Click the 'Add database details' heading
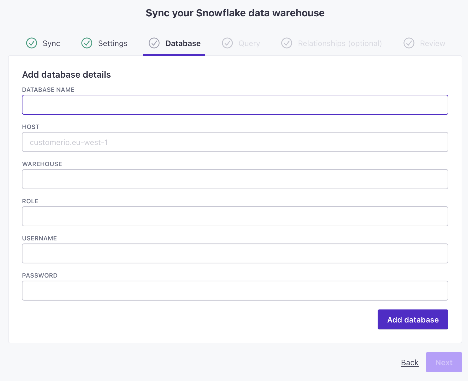This screenshot has width=468, height=381. 67,75
